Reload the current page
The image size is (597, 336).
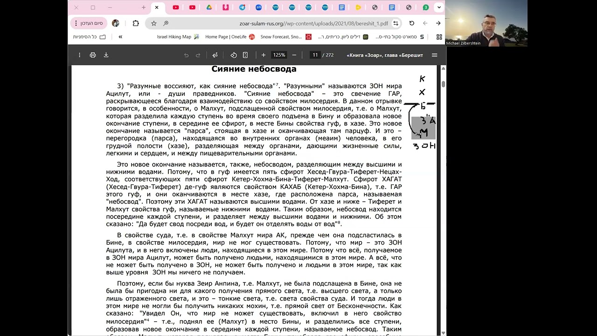click(x=411, y=23)
